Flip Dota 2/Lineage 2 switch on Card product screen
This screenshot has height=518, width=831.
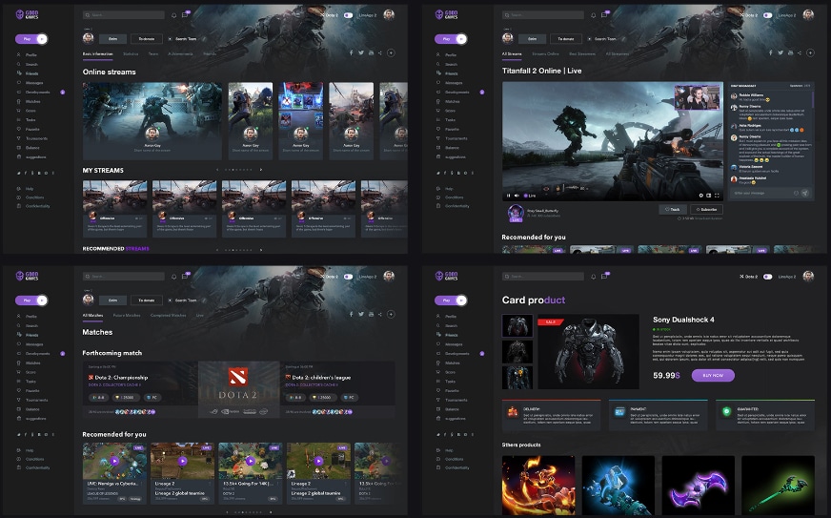coord(767,277)
